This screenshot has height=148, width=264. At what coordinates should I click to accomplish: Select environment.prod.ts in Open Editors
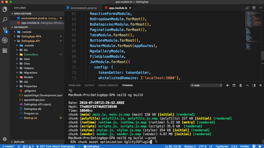tap(37, 18)
